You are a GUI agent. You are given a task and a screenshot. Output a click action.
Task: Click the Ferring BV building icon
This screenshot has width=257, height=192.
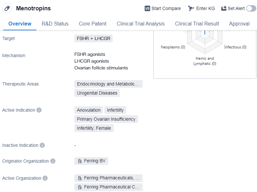click(80, 161)
